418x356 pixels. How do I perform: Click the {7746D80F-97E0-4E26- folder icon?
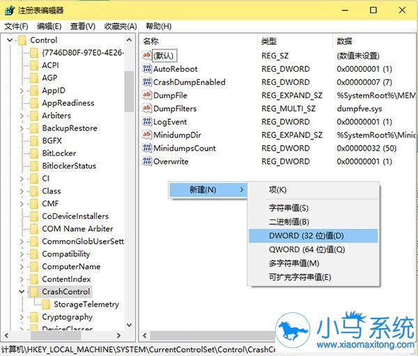[x=34, y=53]
